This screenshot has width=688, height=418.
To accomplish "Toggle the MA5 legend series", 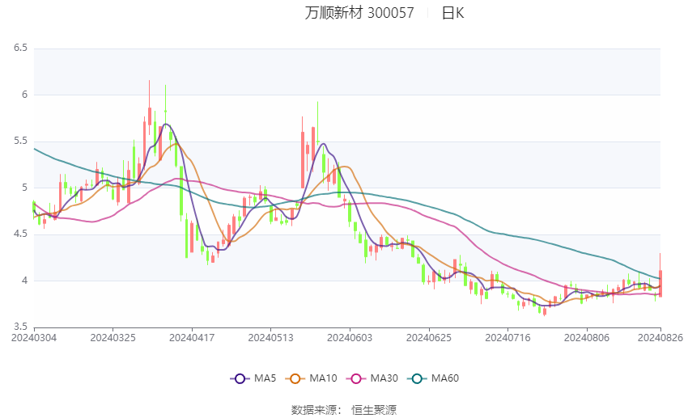I will pos(253,378).
